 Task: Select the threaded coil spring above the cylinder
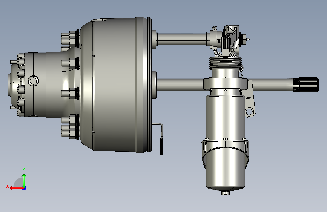point(226,63)
